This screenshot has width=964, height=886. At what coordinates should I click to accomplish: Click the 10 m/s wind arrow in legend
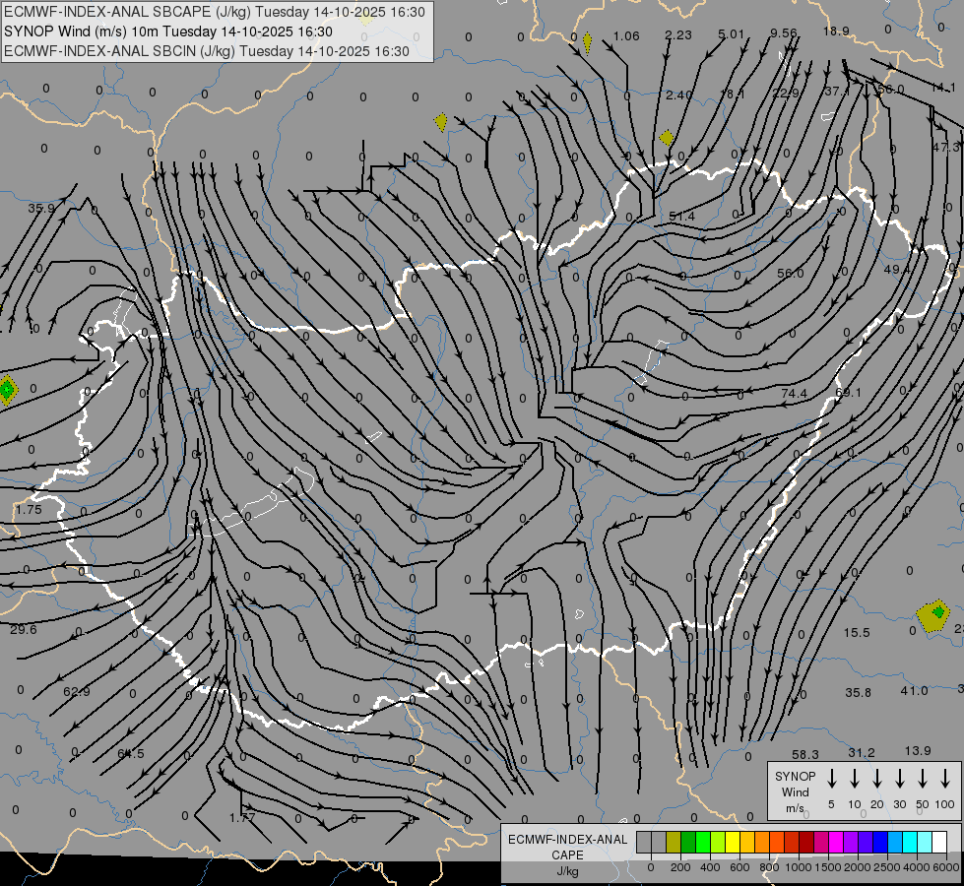pyautogui.click(x=855, y=779)
